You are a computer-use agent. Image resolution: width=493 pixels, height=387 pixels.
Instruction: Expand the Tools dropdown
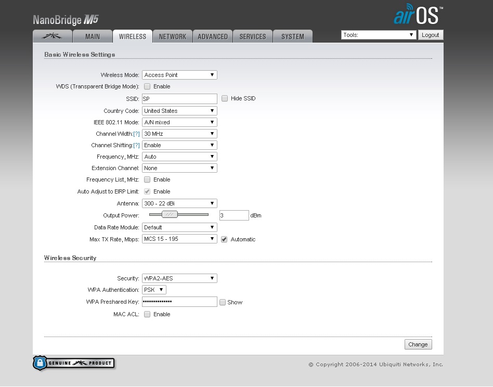(x=379, y=35)
